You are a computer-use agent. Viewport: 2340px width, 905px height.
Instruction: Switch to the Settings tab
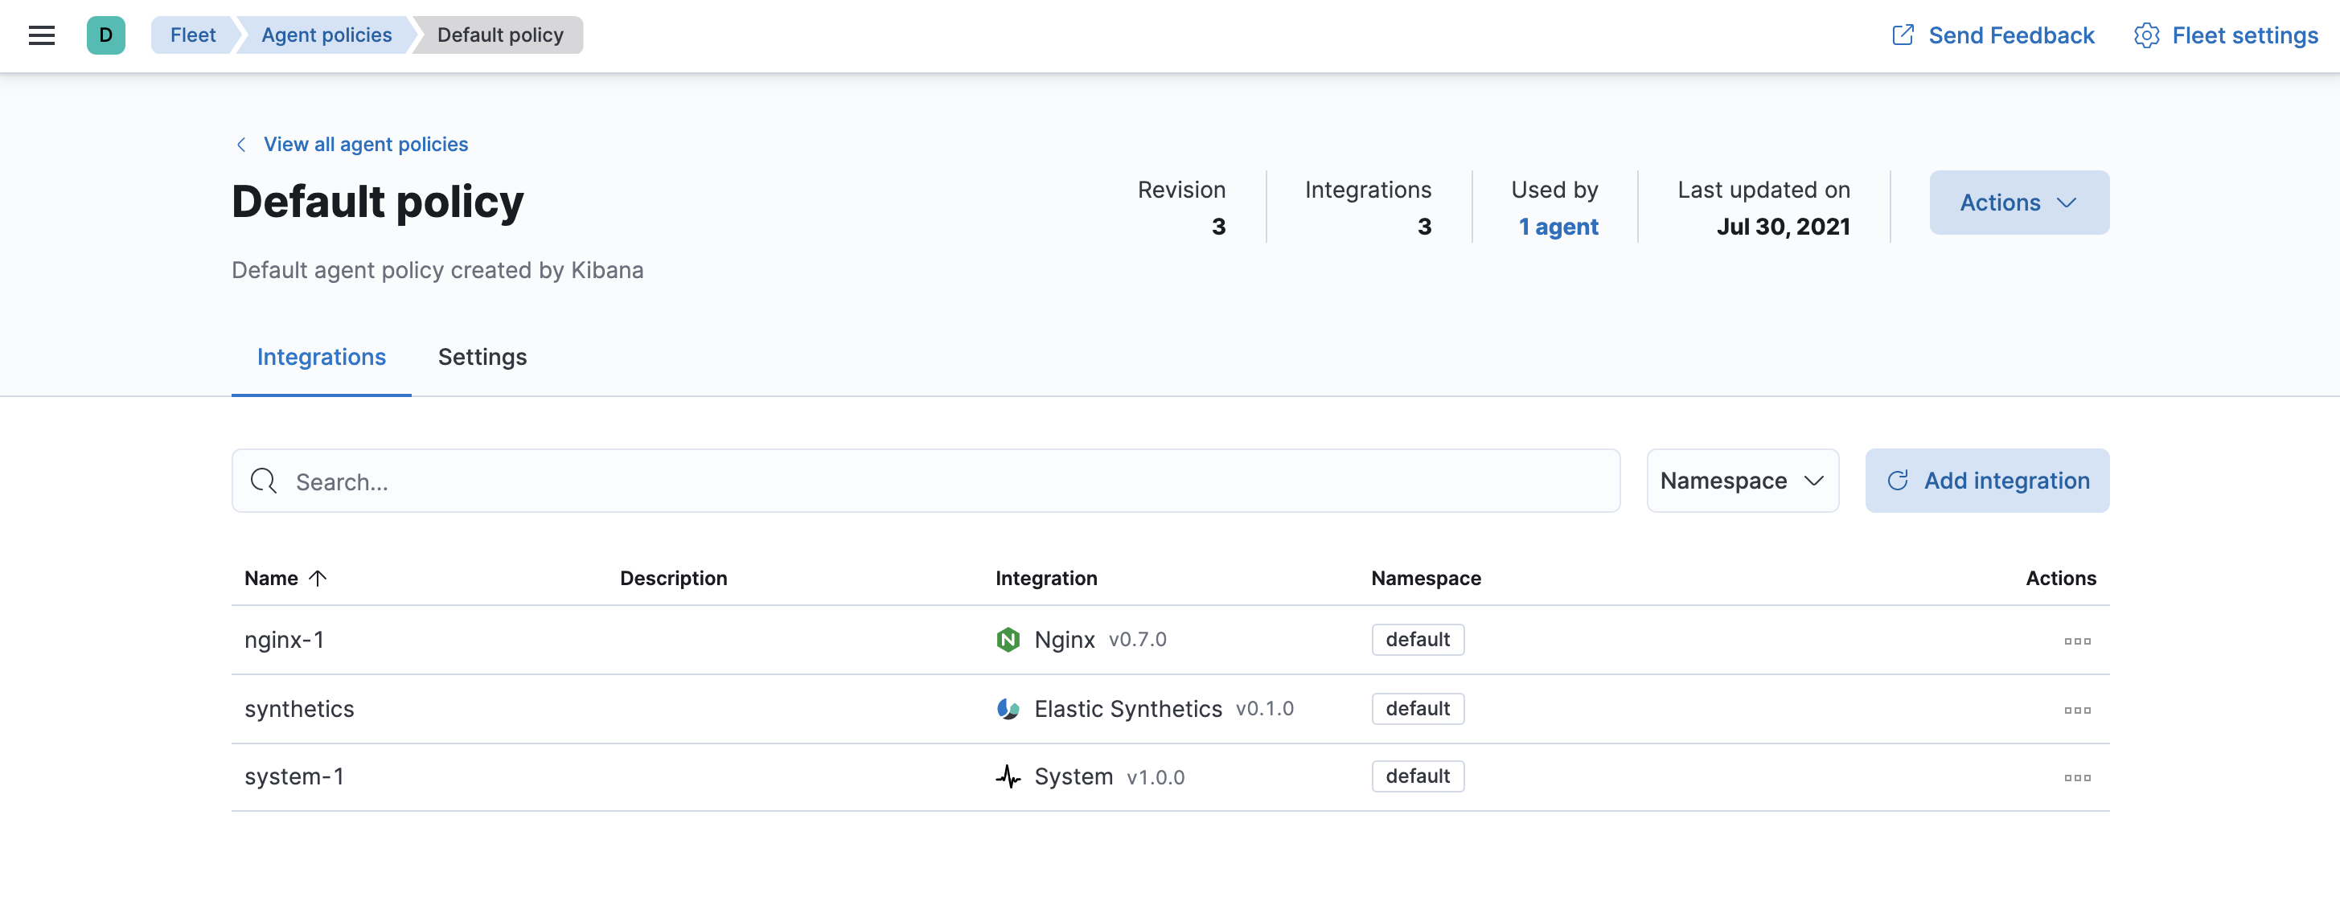pyautogui.click(x=482, y=357)
